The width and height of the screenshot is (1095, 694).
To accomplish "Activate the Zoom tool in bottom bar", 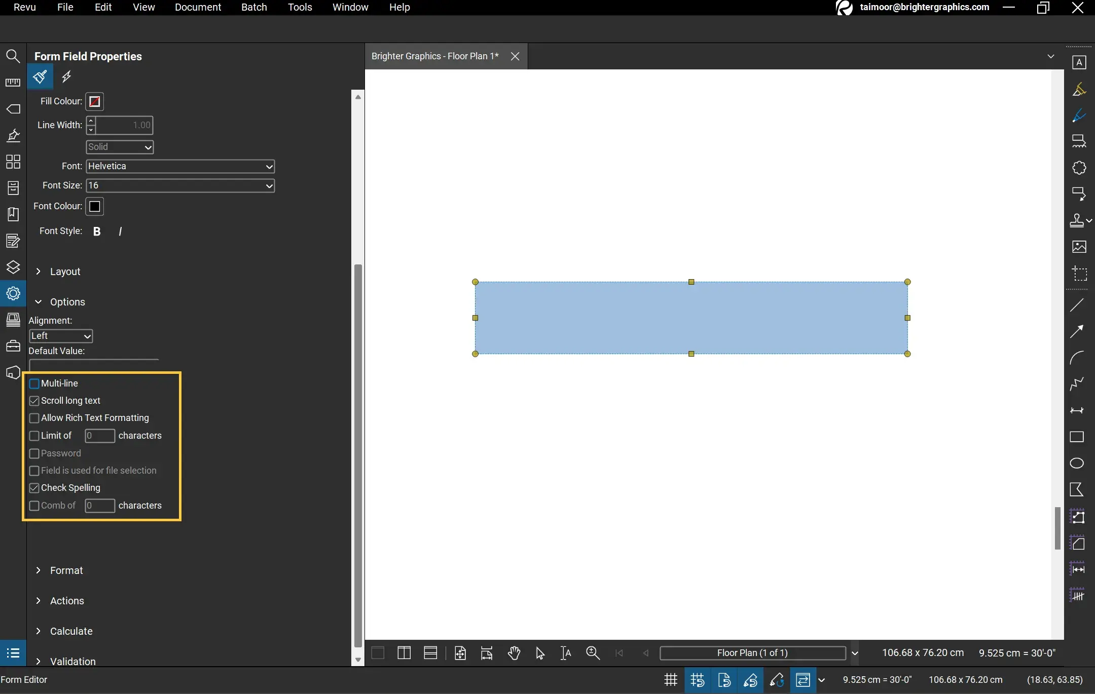I will pos(593,653).
